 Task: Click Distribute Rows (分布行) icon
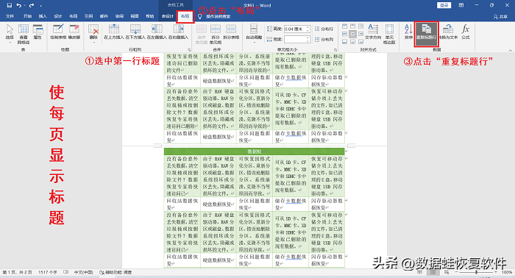tap(324, 29)
